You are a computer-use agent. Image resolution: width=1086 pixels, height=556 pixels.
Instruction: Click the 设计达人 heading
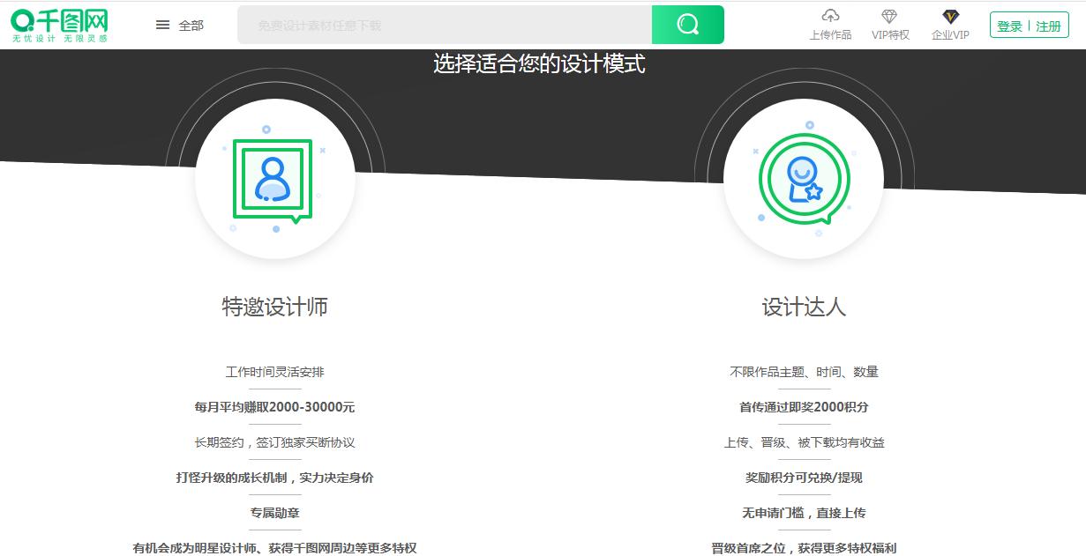point(802,308)
